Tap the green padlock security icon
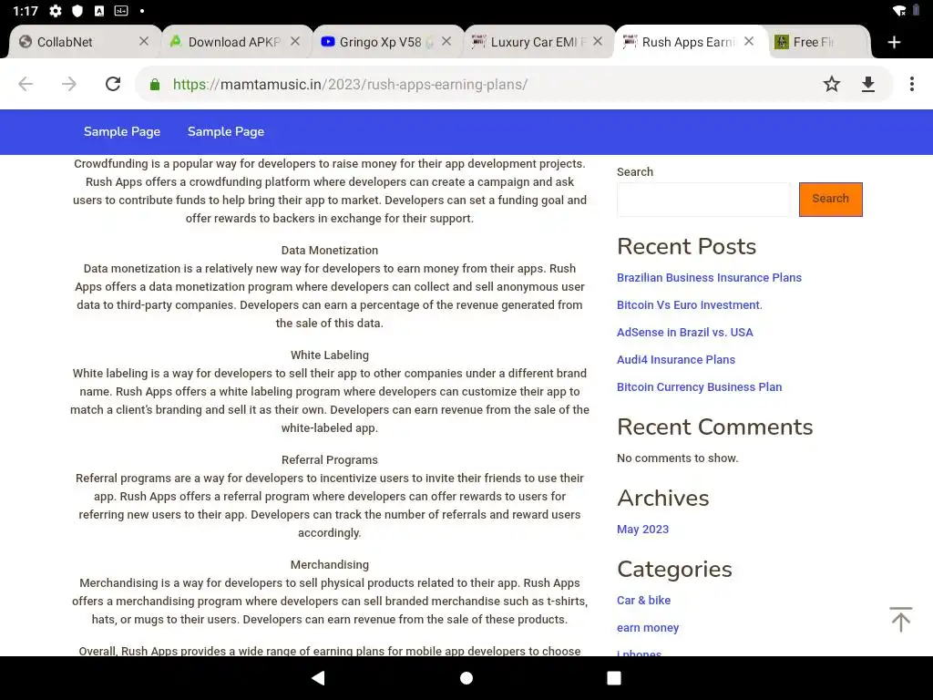This screenshot has width=933, height=700. (155, 85)
